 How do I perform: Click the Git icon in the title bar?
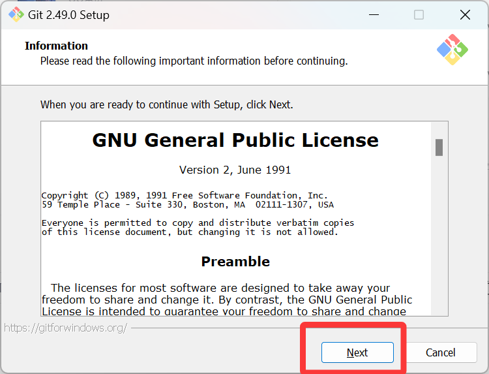(16, 14)
